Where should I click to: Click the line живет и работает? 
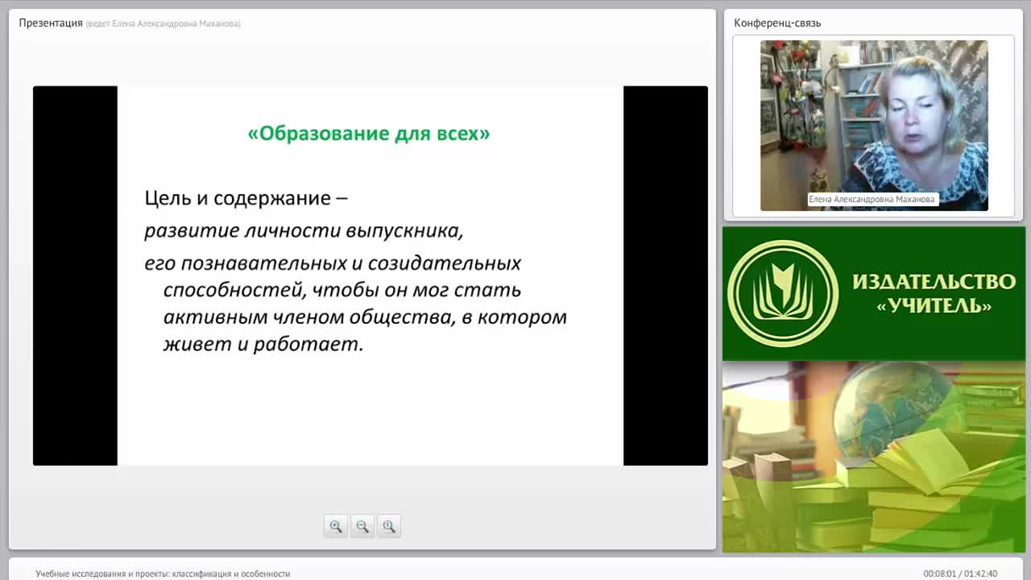263,344
